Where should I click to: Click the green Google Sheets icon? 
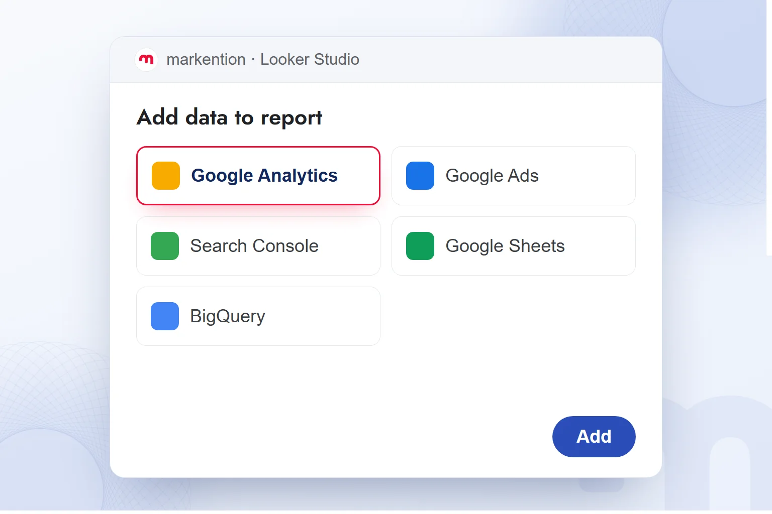420,246
